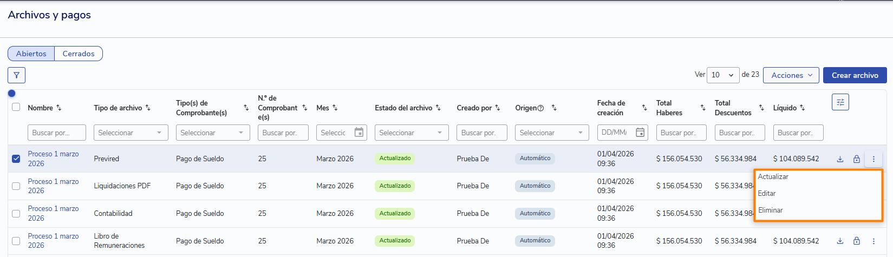The image size is (893, 257).
Task: Open column settings icon at table right
Action: tap(840, 102)
